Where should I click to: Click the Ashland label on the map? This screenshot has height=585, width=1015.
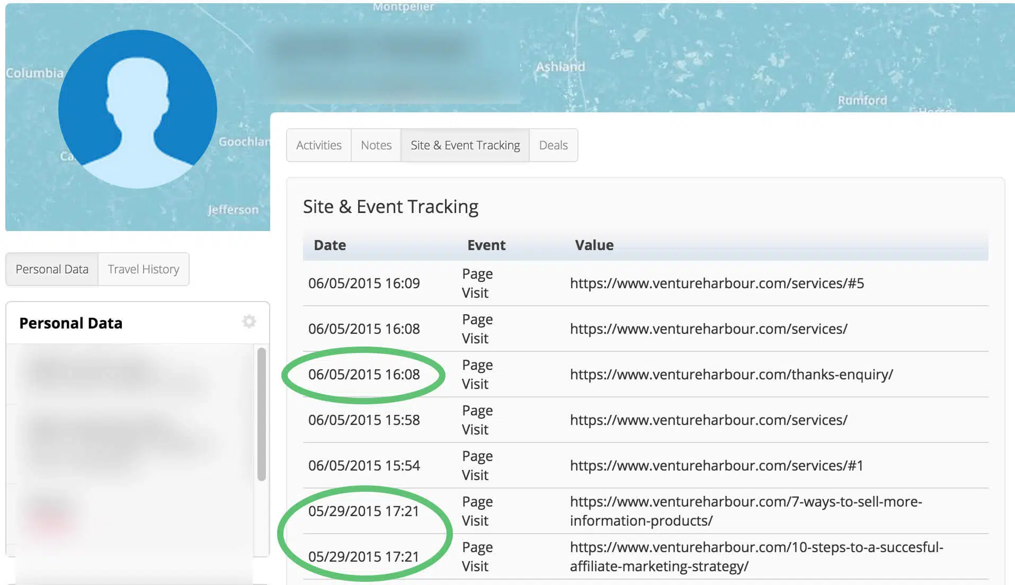click(560, 67)
